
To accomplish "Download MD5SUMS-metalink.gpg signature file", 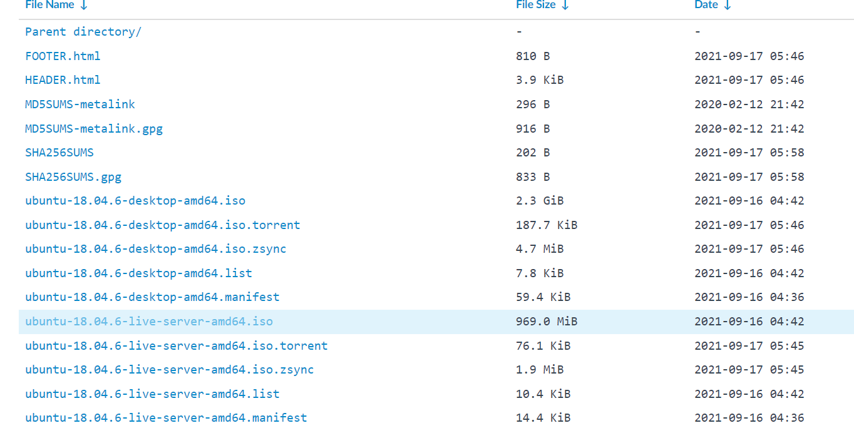I will click(x=94, y=128).
